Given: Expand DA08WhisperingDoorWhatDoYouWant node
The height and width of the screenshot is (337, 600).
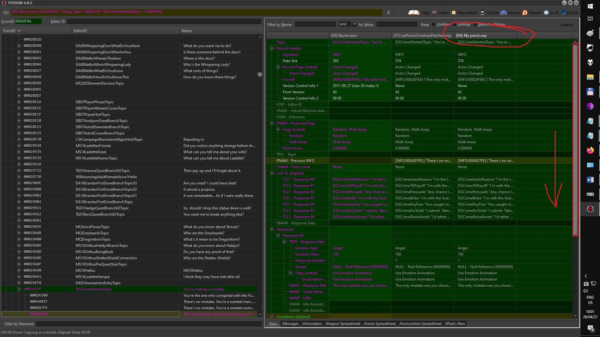Looking at the screenshot, I should coord(19,46).
